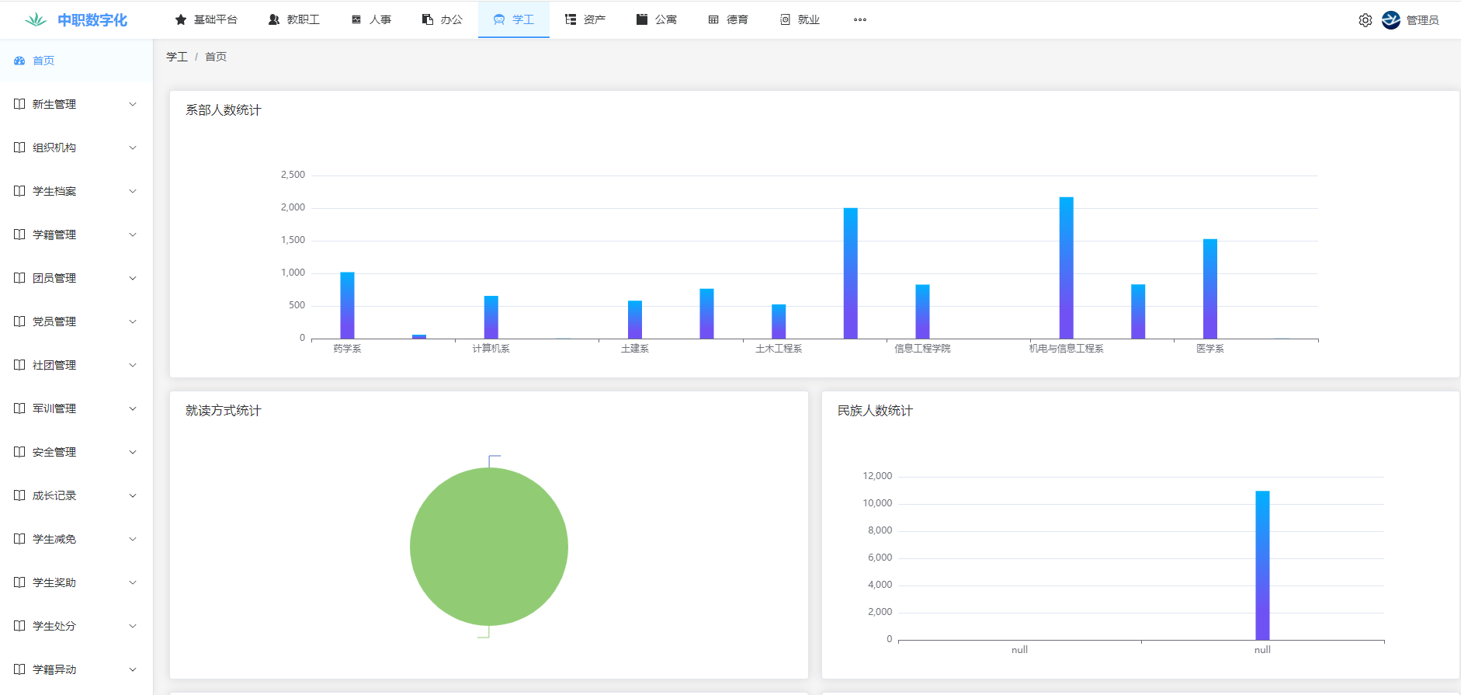Expand the 学籍管理 chevron
The width and height of the screenshot is (1461, 695).
coord(133,235)
